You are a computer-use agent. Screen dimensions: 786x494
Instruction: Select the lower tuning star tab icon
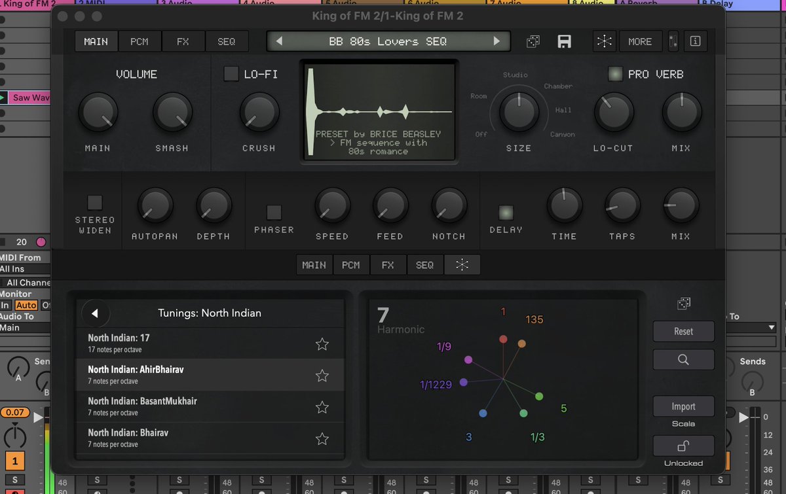tap(462, 264)
